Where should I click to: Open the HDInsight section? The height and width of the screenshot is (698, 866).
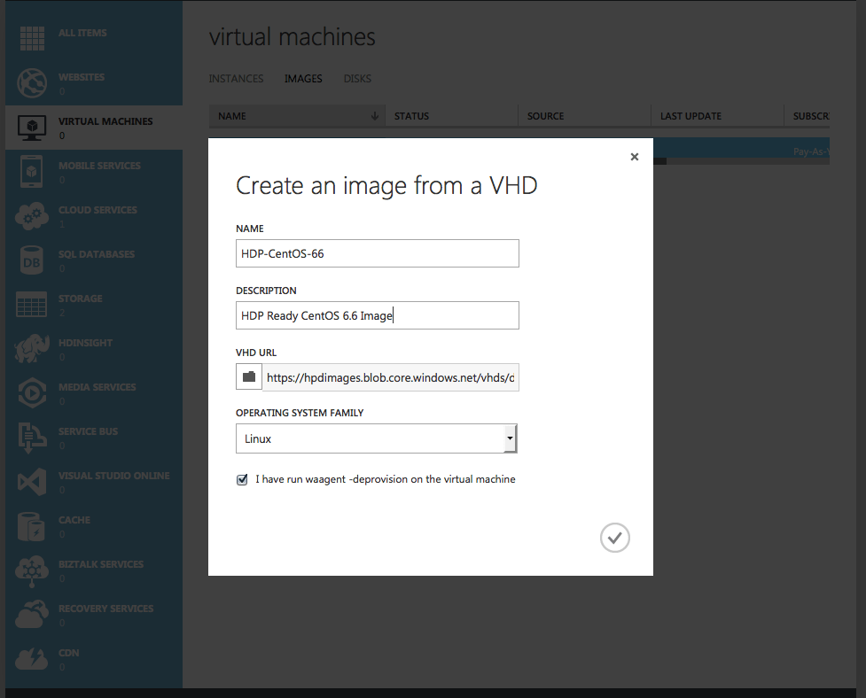point(31,348)
